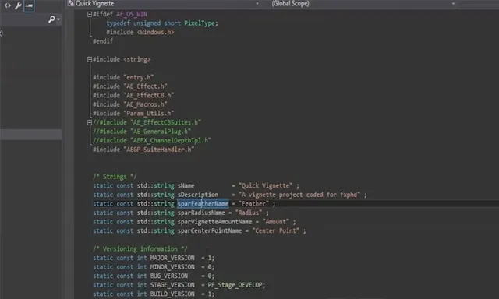Click the "A vignette project coded for fxphd" string
This screenshot has width=499, height=299.
tap(299, 195)
